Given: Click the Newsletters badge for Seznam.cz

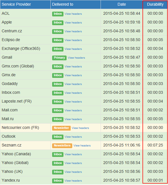Looking at the screenshot, I should coord(62,146).
